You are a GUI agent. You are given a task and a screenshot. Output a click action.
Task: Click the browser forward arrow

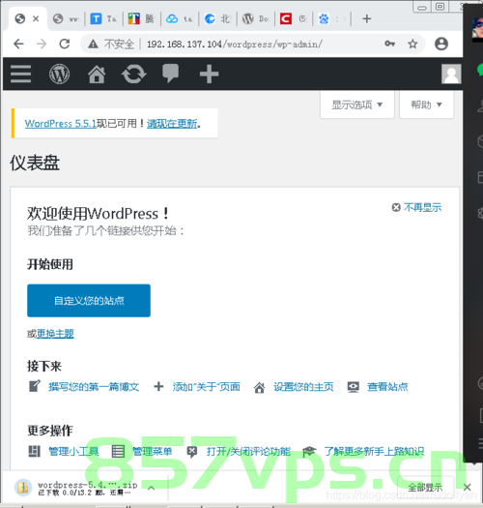click(42, 44)
